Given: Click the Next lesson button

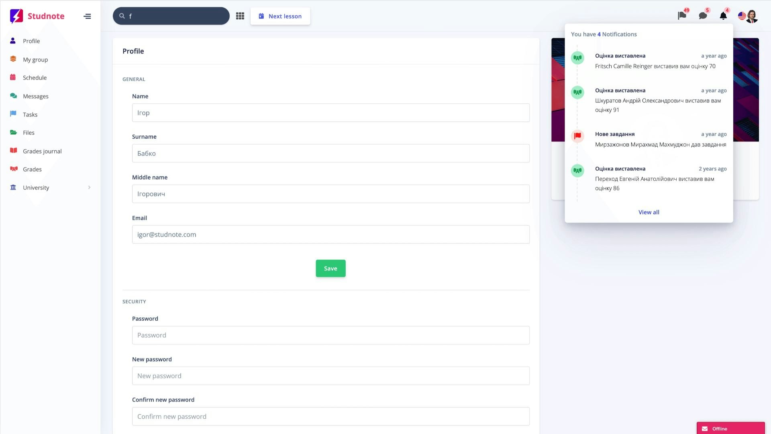Looking at the screenshot, I should [280, 16].
